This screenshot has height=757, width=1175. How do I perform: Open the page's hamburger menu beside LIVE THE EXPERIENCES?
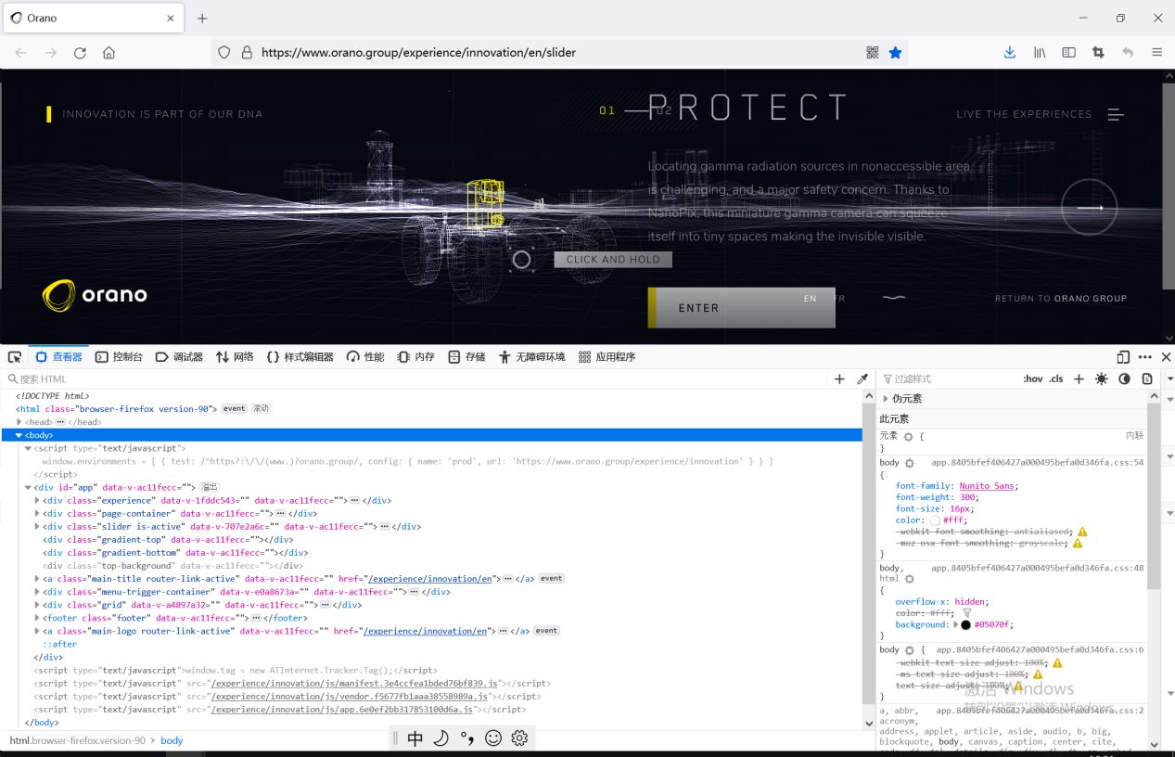tap(1116, 114)
